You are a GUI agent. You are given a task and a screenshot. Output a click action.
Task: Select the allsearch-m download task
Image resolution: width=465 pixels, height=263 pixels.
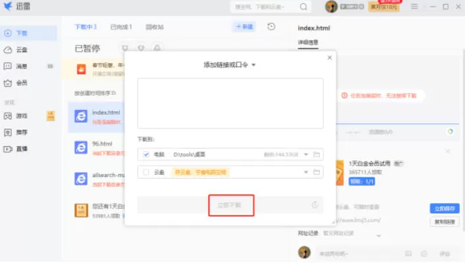96,179
